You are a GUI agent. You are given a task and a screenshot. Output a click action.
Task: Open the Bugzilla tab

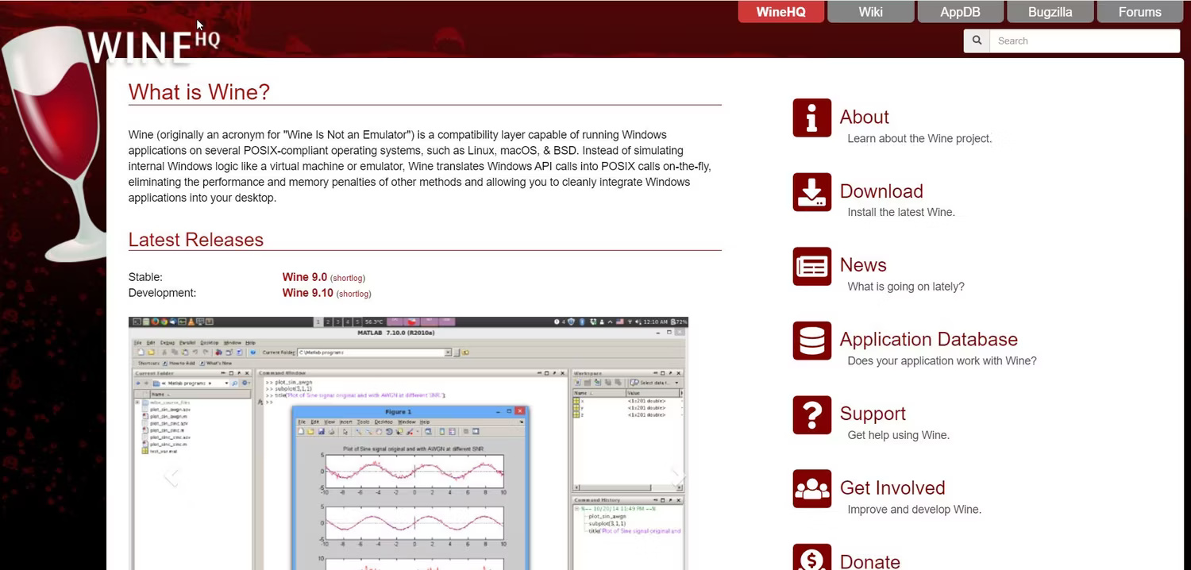coord(1050,12)
